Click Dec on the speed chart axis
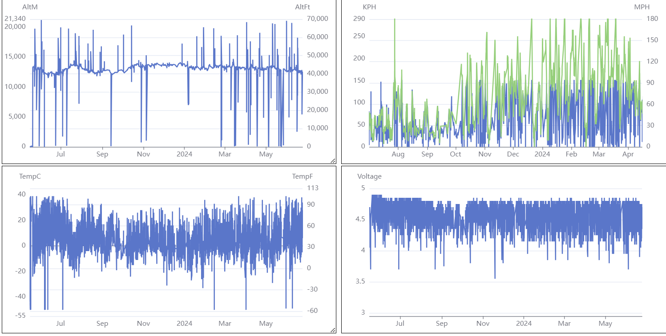Screen dimensions: 666x336 coord(513,154)
